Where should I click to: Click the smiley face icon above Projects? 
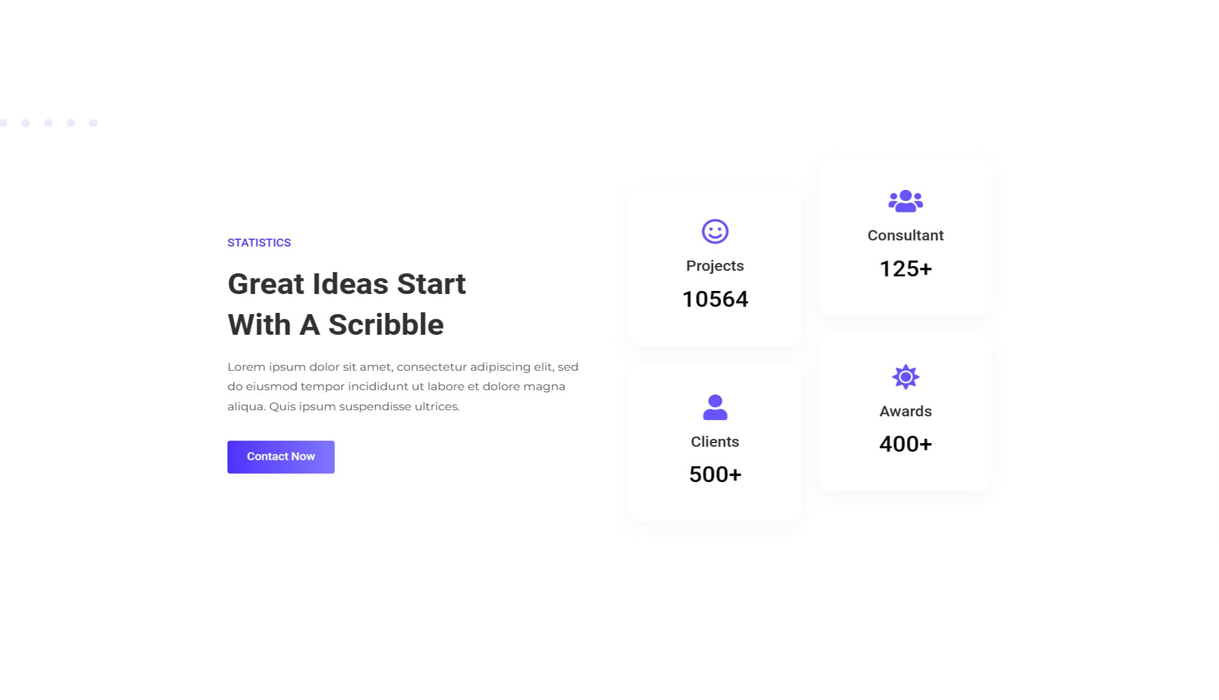point(714,231)
